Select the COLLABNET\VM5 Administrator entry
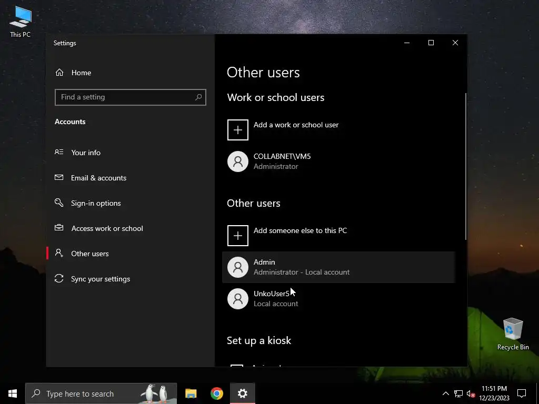 click(338, 161)
